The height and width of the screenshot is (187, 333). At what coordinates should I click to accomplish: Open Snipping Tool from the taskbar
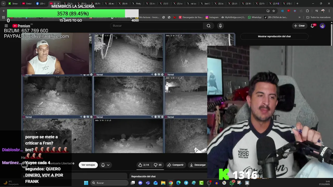click(x=239, y=183)
